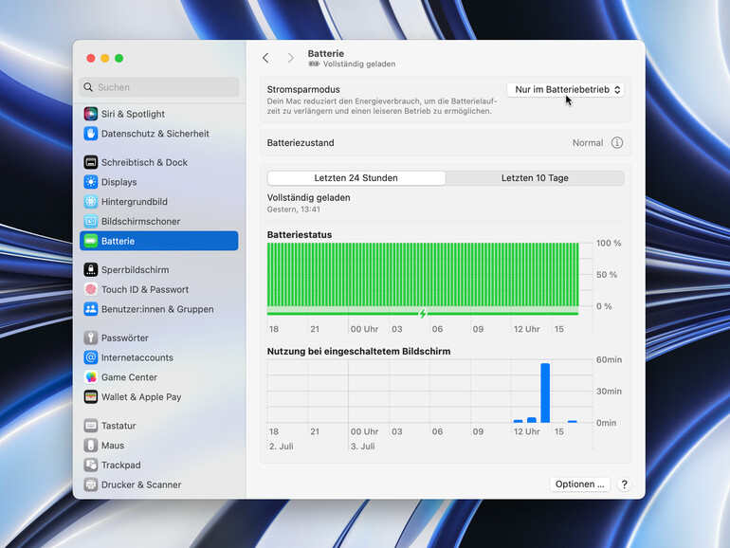The height and width of the screenshot is (548, 730).
Task: Go forward with the right chevron
Action: [x=290, y=58]
